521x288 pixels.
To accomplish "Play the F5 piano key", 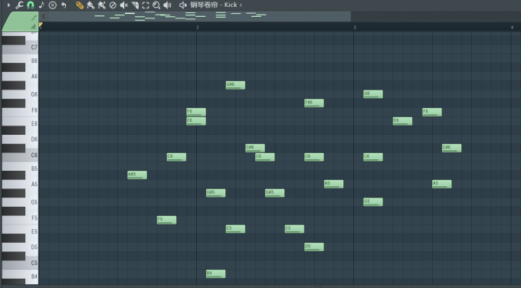I will [31, 218].
